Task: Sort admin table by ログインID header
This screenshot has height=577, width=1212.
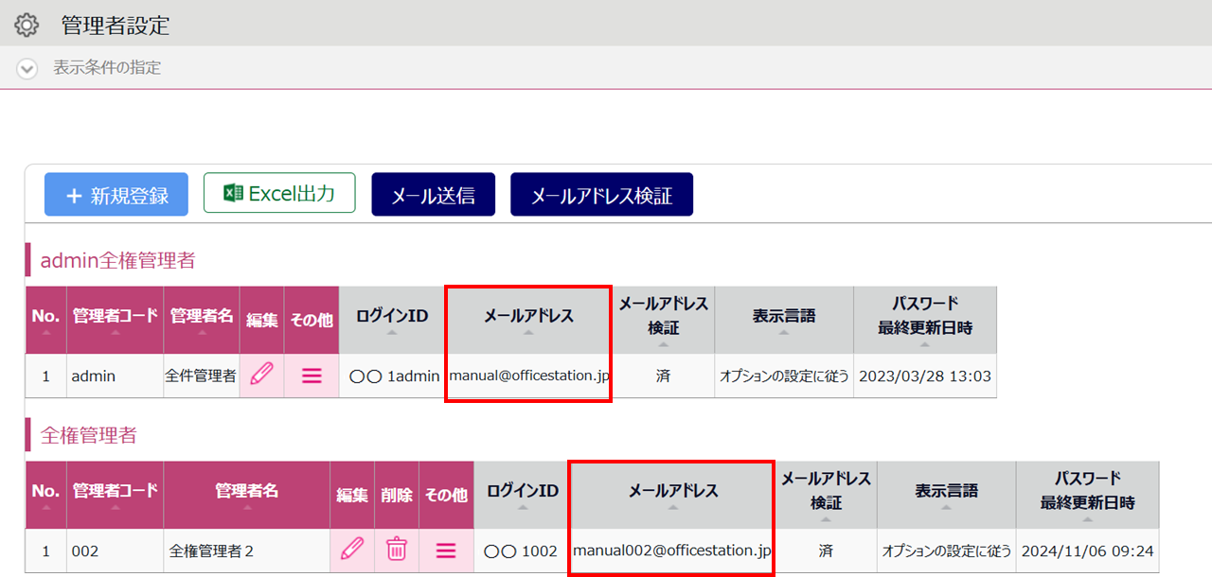Action: point(391,320)
